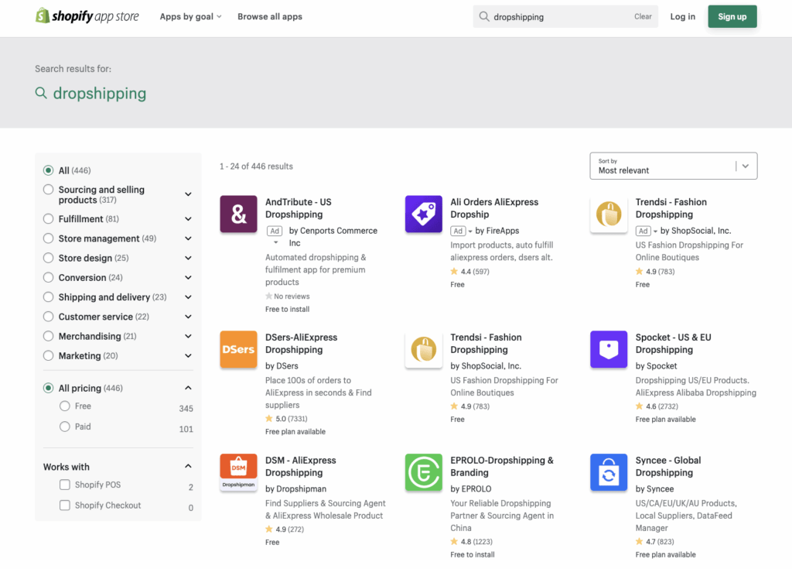Open the Sort by Most relevant dropdown
The image size is (792, 569).
673,166
